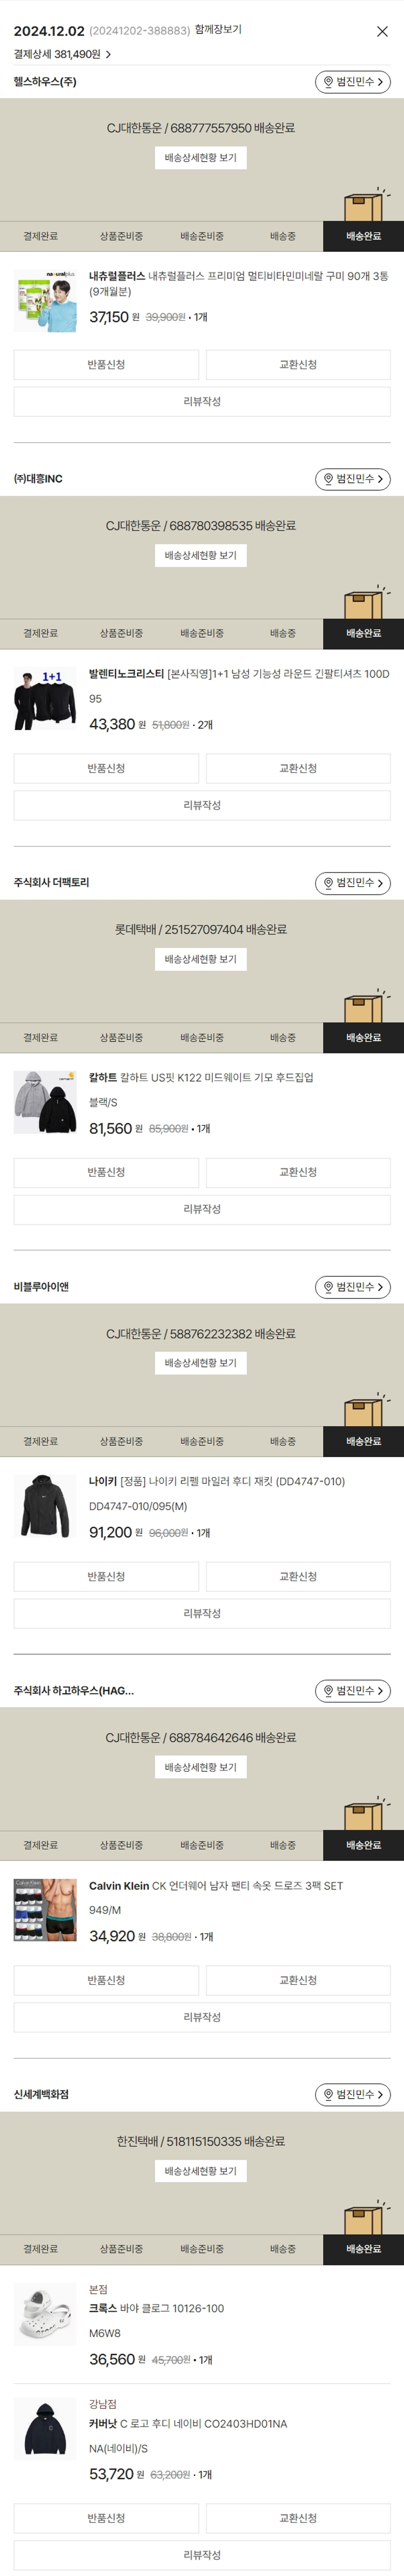The height and width of the screenshot is (2576, 404).
Task: Click 배송상세현황 보기 for 롯데택배 shipment
Action: [x=201, y=959]
